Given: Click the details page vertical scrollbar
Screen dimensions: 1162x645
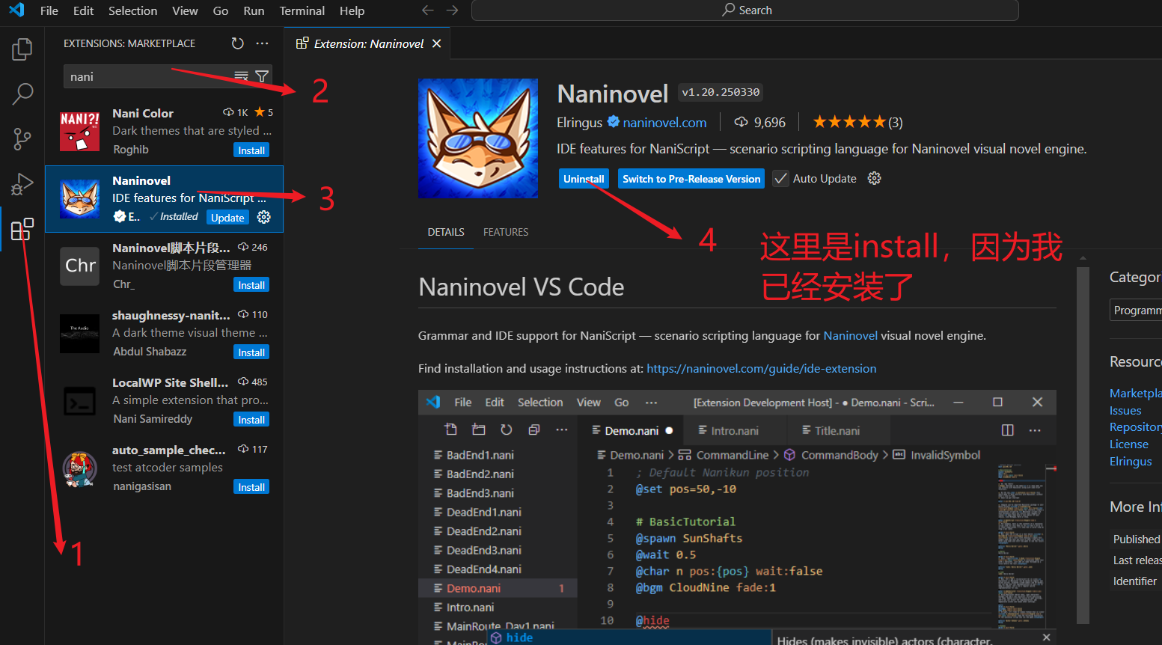Looking at the screenshot, I should tap(1083, 445).
